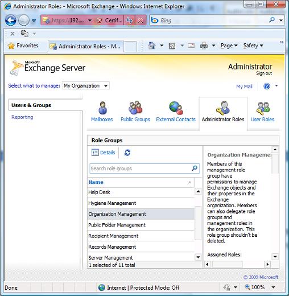Select the Hygiene Management role group
The image size is (289, 296).
pos(141,203)
